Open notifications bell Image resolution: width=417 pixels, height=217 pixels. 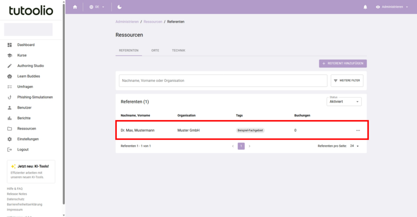pyautogui.click(x=365, y=7)
